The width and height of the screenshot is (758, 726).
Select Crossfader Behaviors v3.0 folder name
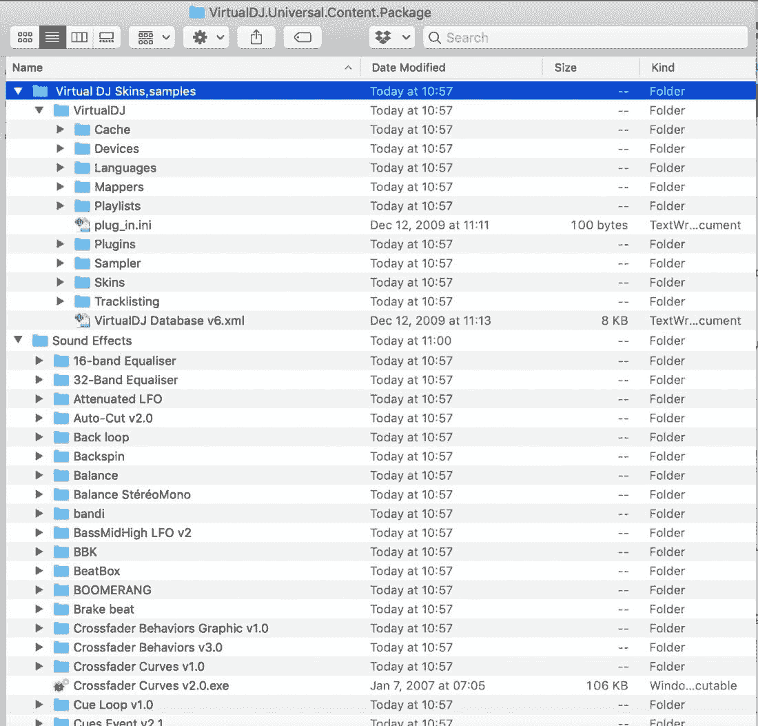(148, 647)
